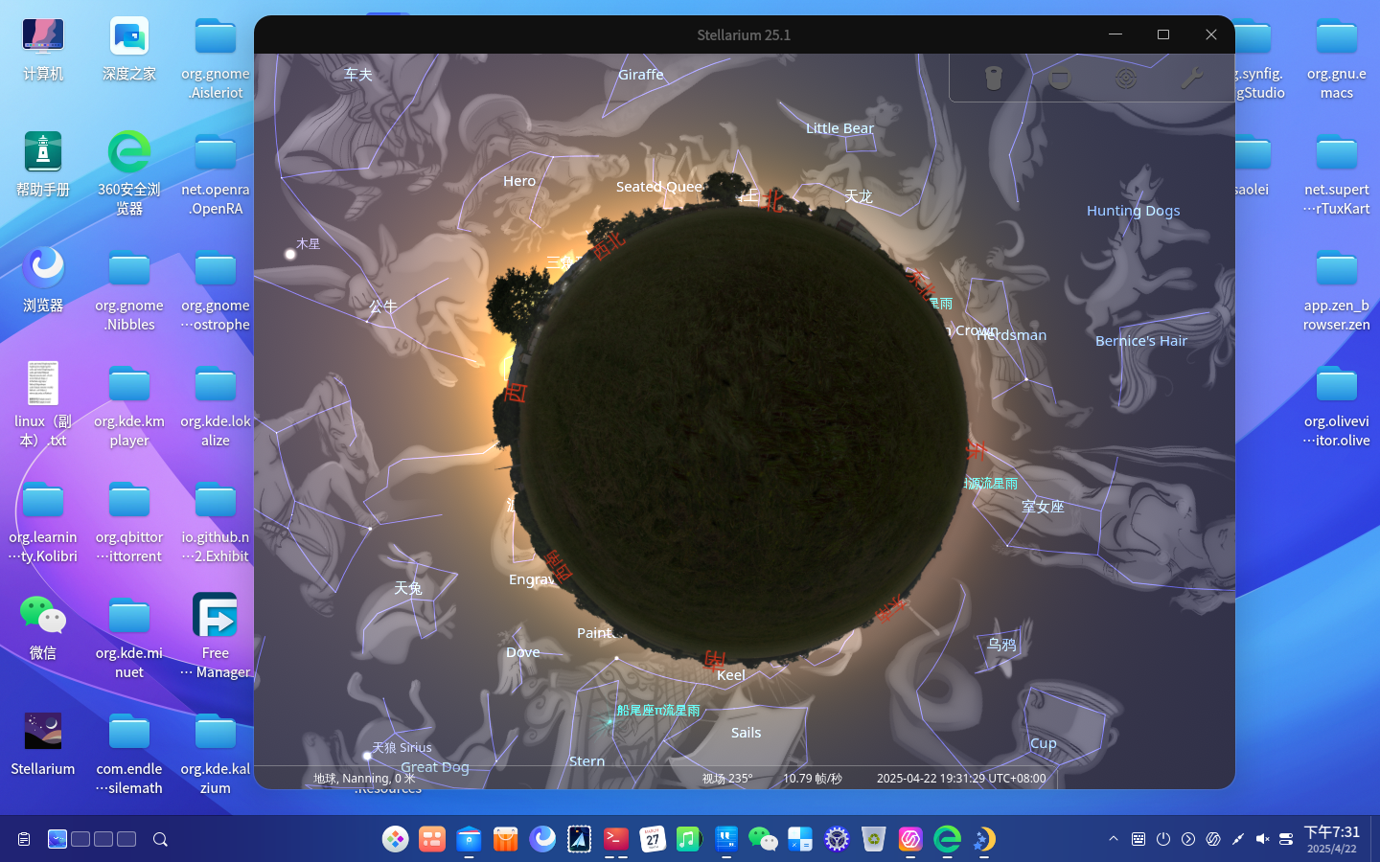Click the 船尾座π流星雨 meteor shower label
The width and height of the screenshot is (1380, 862).
658,711
